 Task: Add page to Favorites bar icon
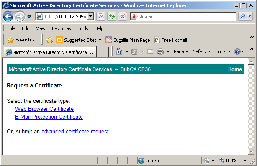point(49,40)
